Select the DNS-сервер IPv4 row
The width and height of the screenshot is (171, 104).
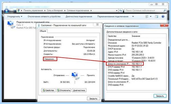[136, 70]
